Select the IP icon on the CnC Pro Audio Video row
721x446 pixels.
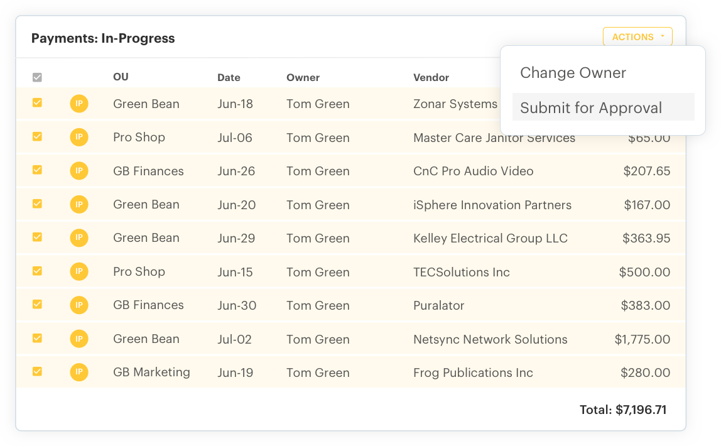click(x=79, y=171)
